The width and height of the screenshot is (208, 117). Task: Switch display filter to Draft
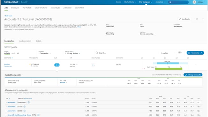(x=13, y=53)
